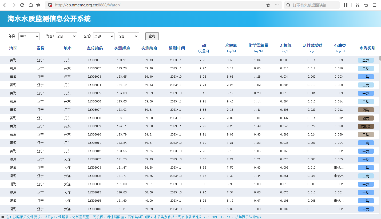Open the browser home page
This screenshot has width=381, height=219.
pyautogui.click(x=31, y=5)
